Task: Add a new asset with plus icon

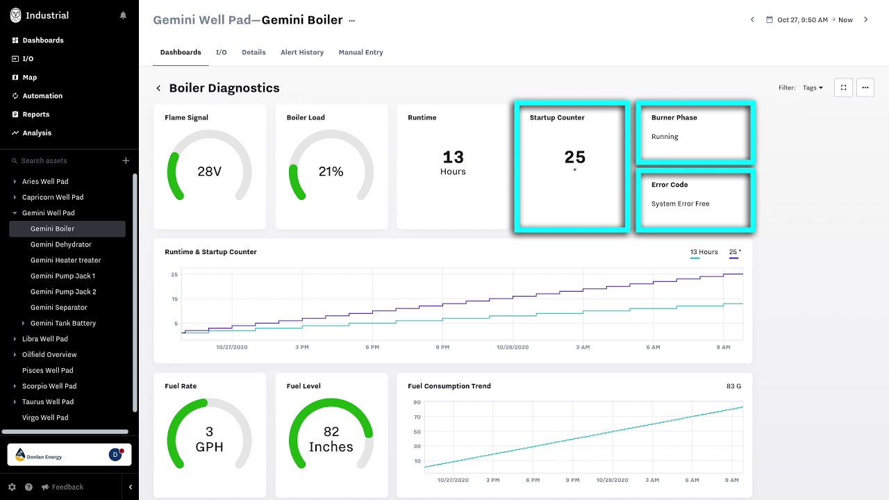Action: coord(126,160)
